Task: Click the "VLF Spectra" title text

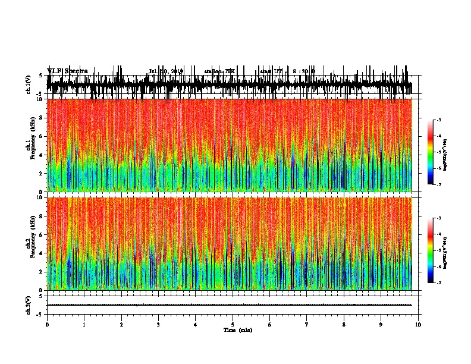Action: [x=67, y=71]
